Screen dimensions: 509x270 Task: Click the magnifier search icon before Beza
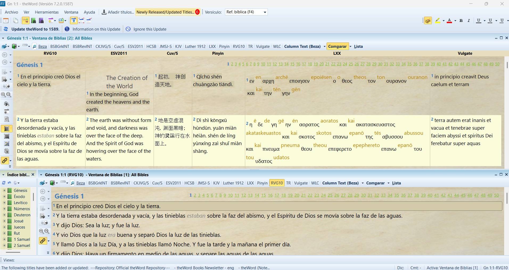[x=34, y=47]
